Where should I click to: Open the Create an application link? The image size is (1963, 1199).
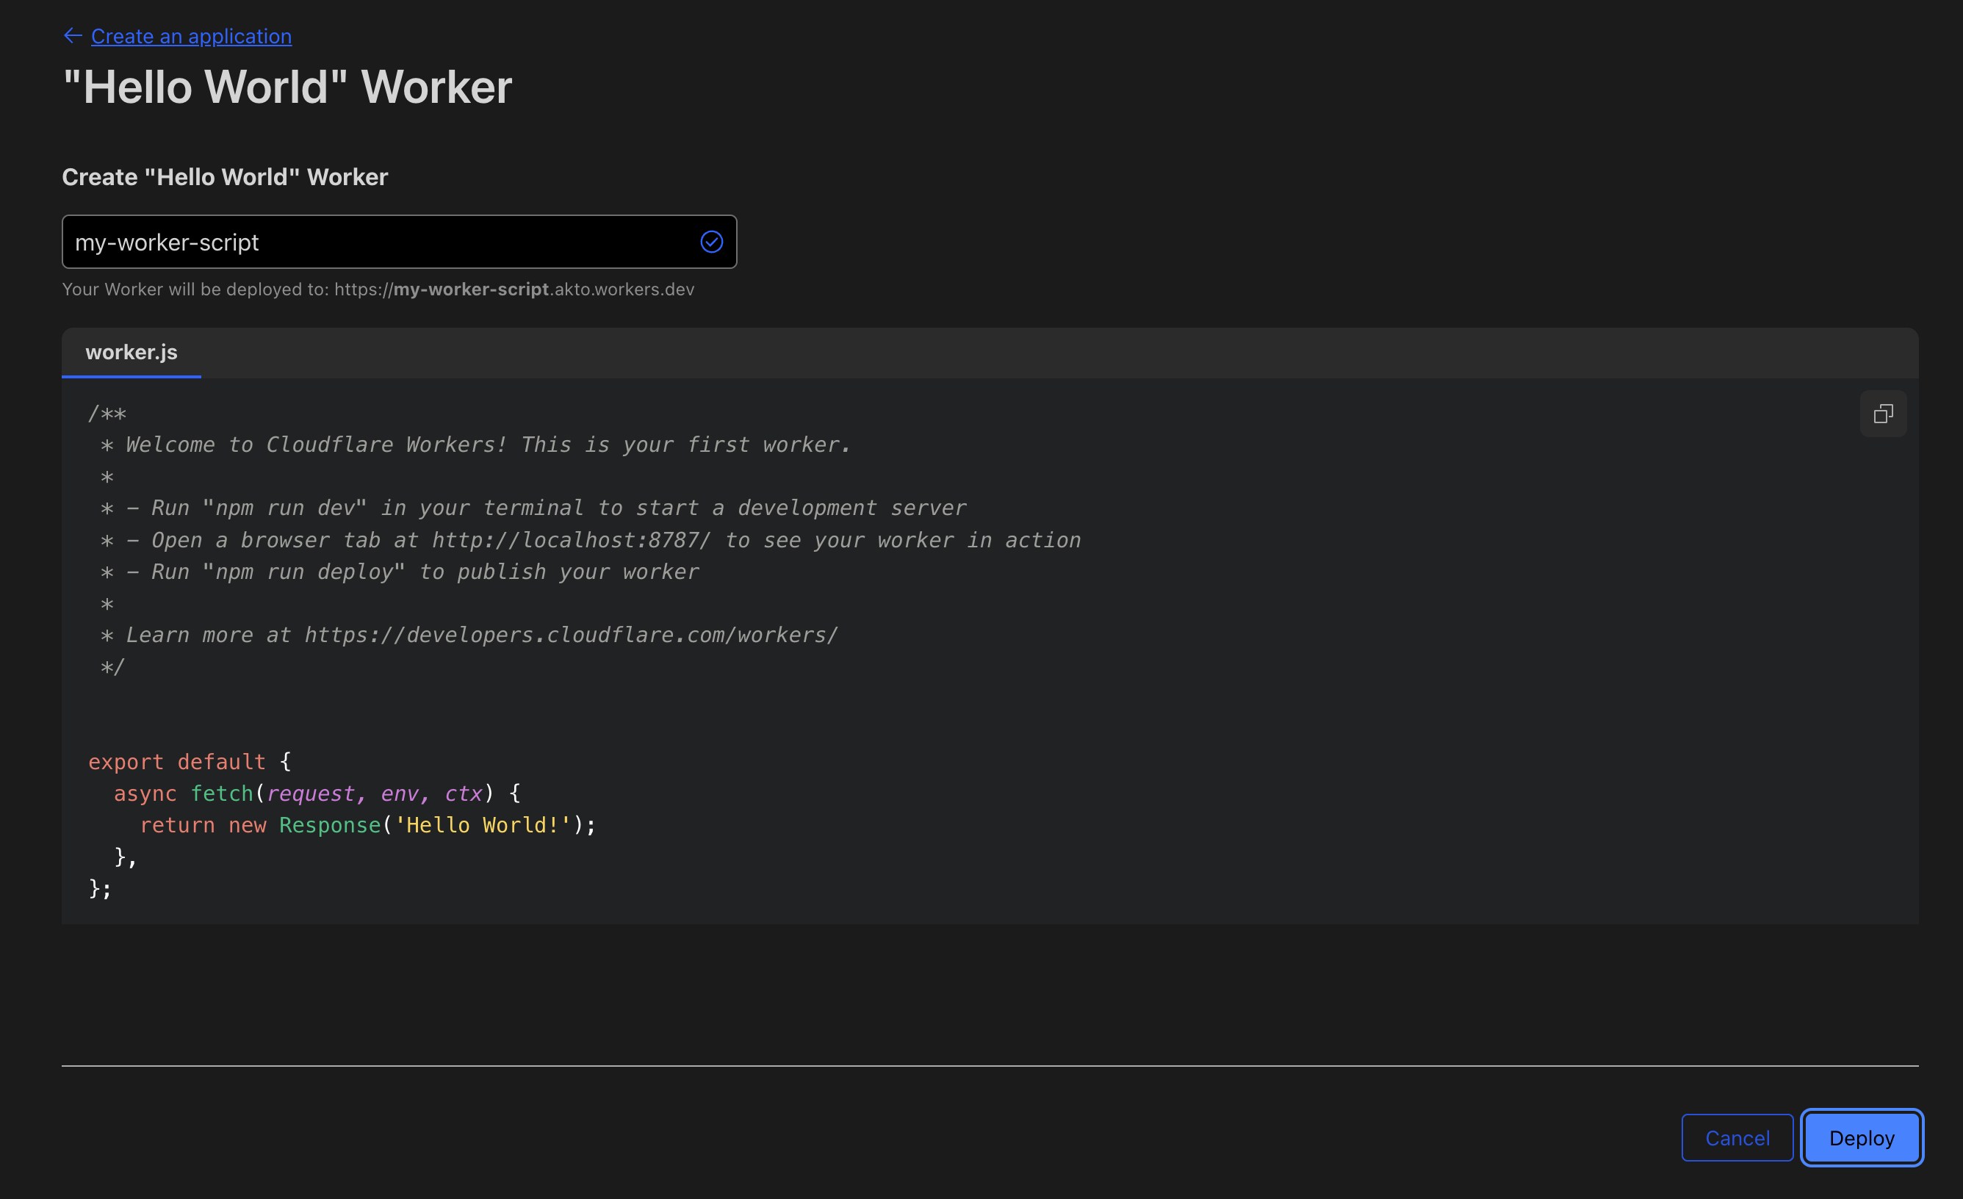point(191,37)
